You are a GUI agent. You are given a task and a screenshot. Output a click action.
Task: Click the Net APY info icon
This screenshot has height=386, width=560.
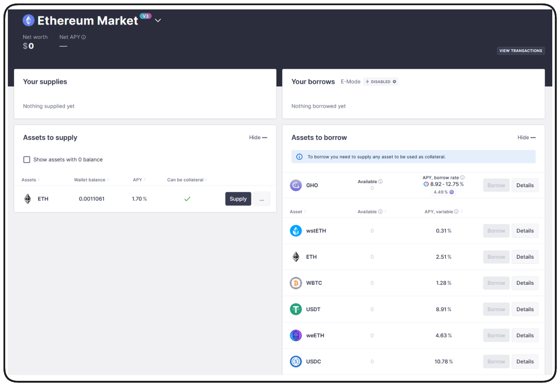coord(84,37)
